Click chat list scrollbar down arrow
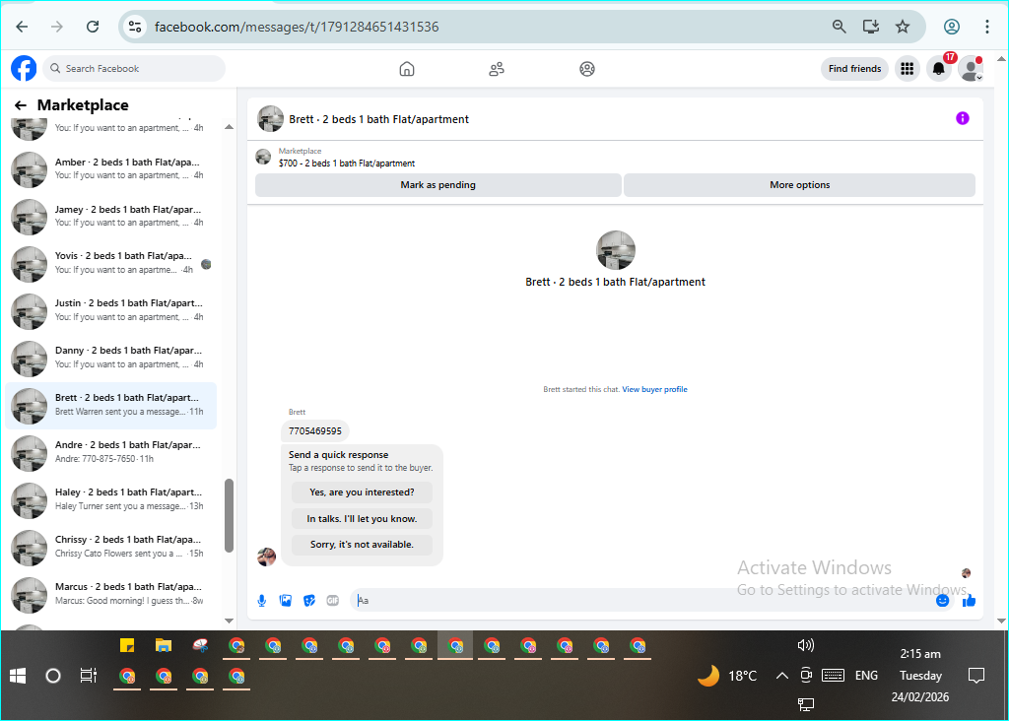The image size is (1009, 721). coord(229,621)
